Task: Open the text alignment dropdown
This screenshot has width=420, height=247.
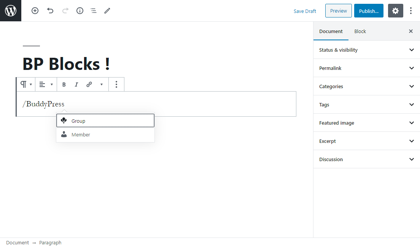Action: tap(46, 84)
